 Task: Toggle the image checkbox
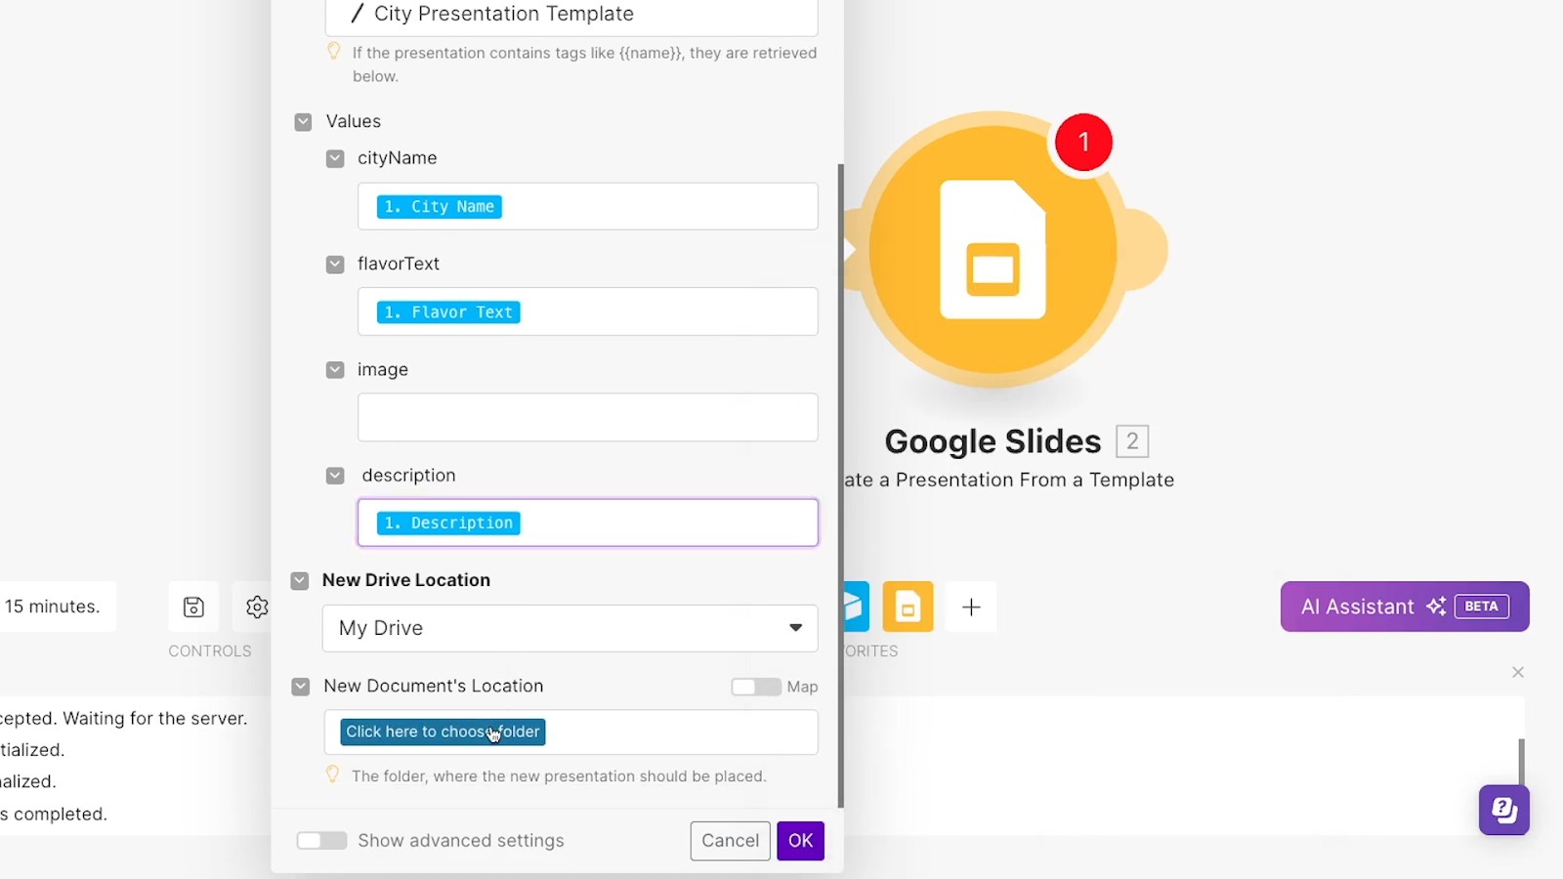tap(335, 370)
